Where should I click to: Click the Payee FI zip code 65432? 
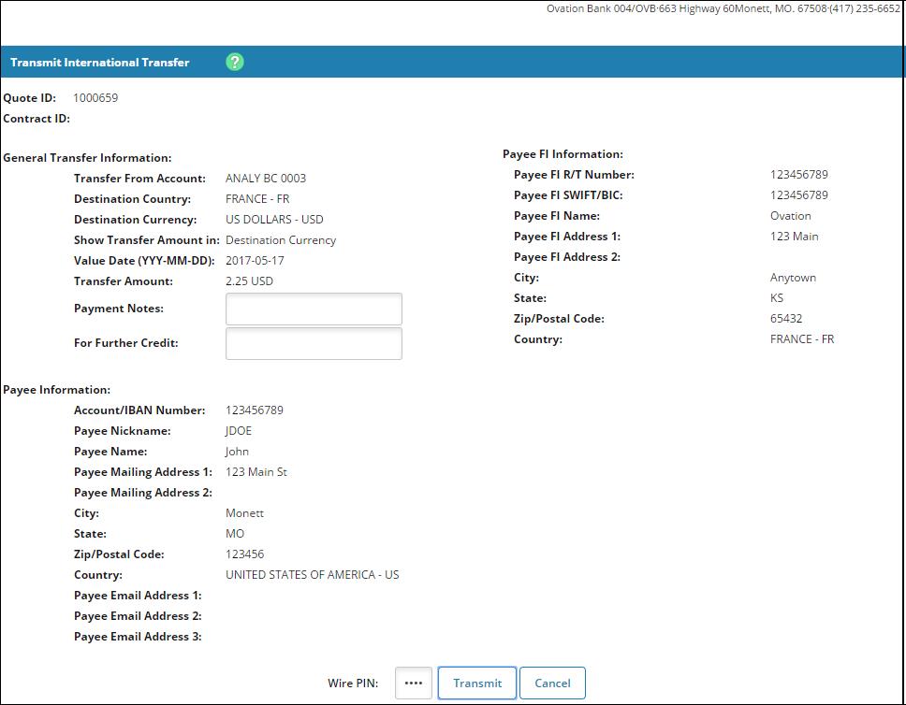coord(786,319)
